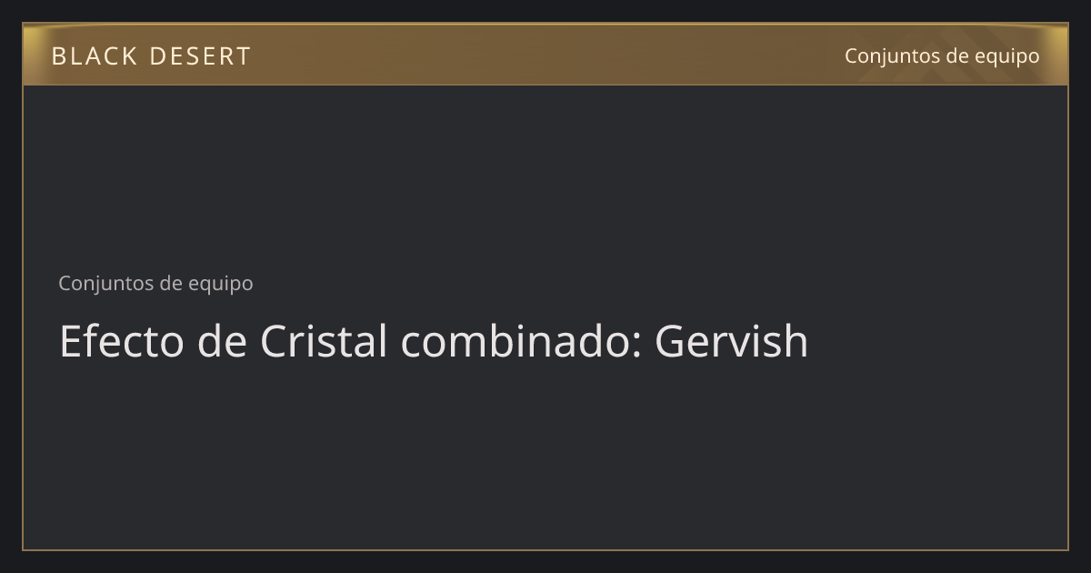This screenshot has height=573, width=1091.
Task: Open Conjuntos de equipo in gold header
Action: (x=942, y=55)
